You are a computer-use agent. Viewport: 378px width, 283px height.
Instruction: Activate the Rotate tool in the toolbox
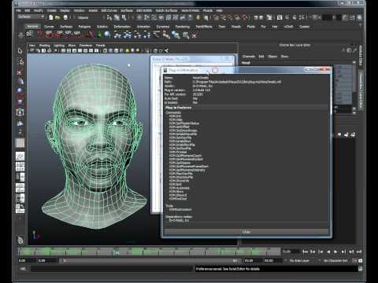pos(20,91)
